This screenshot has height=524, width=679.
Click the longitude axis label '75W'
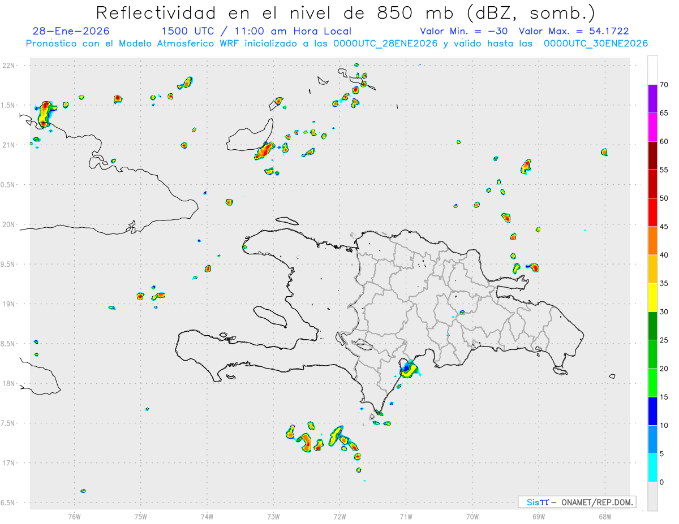pyautogui.click(x=141, y=516)
